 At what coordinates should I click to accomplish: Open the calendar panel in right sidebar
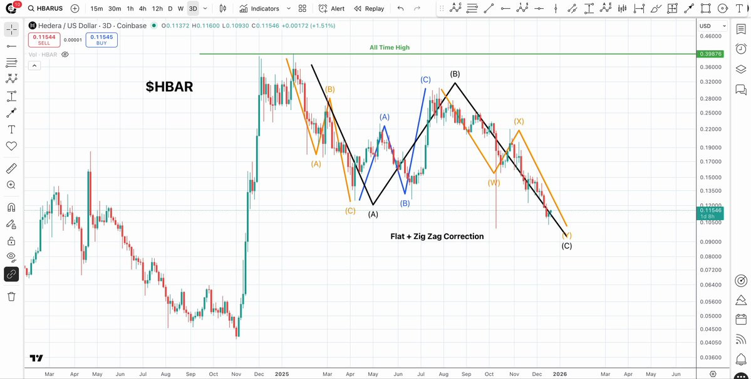(x=741, y=319)
